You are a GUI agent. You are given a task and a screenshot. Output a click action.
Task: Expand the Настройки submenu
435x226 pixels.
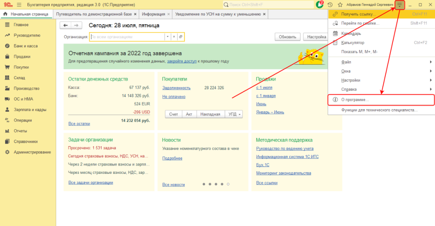coord(381,80)
